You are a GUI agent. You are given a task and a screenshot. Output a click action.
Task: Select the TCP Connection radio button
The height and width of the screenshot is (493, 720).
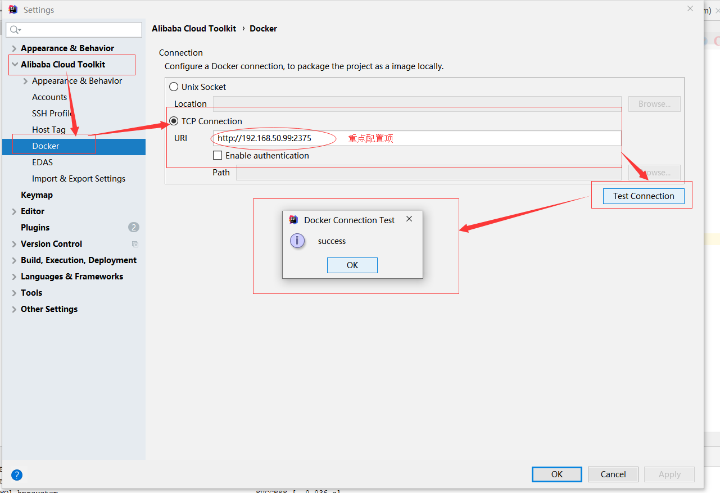click(x=174, y=121)
